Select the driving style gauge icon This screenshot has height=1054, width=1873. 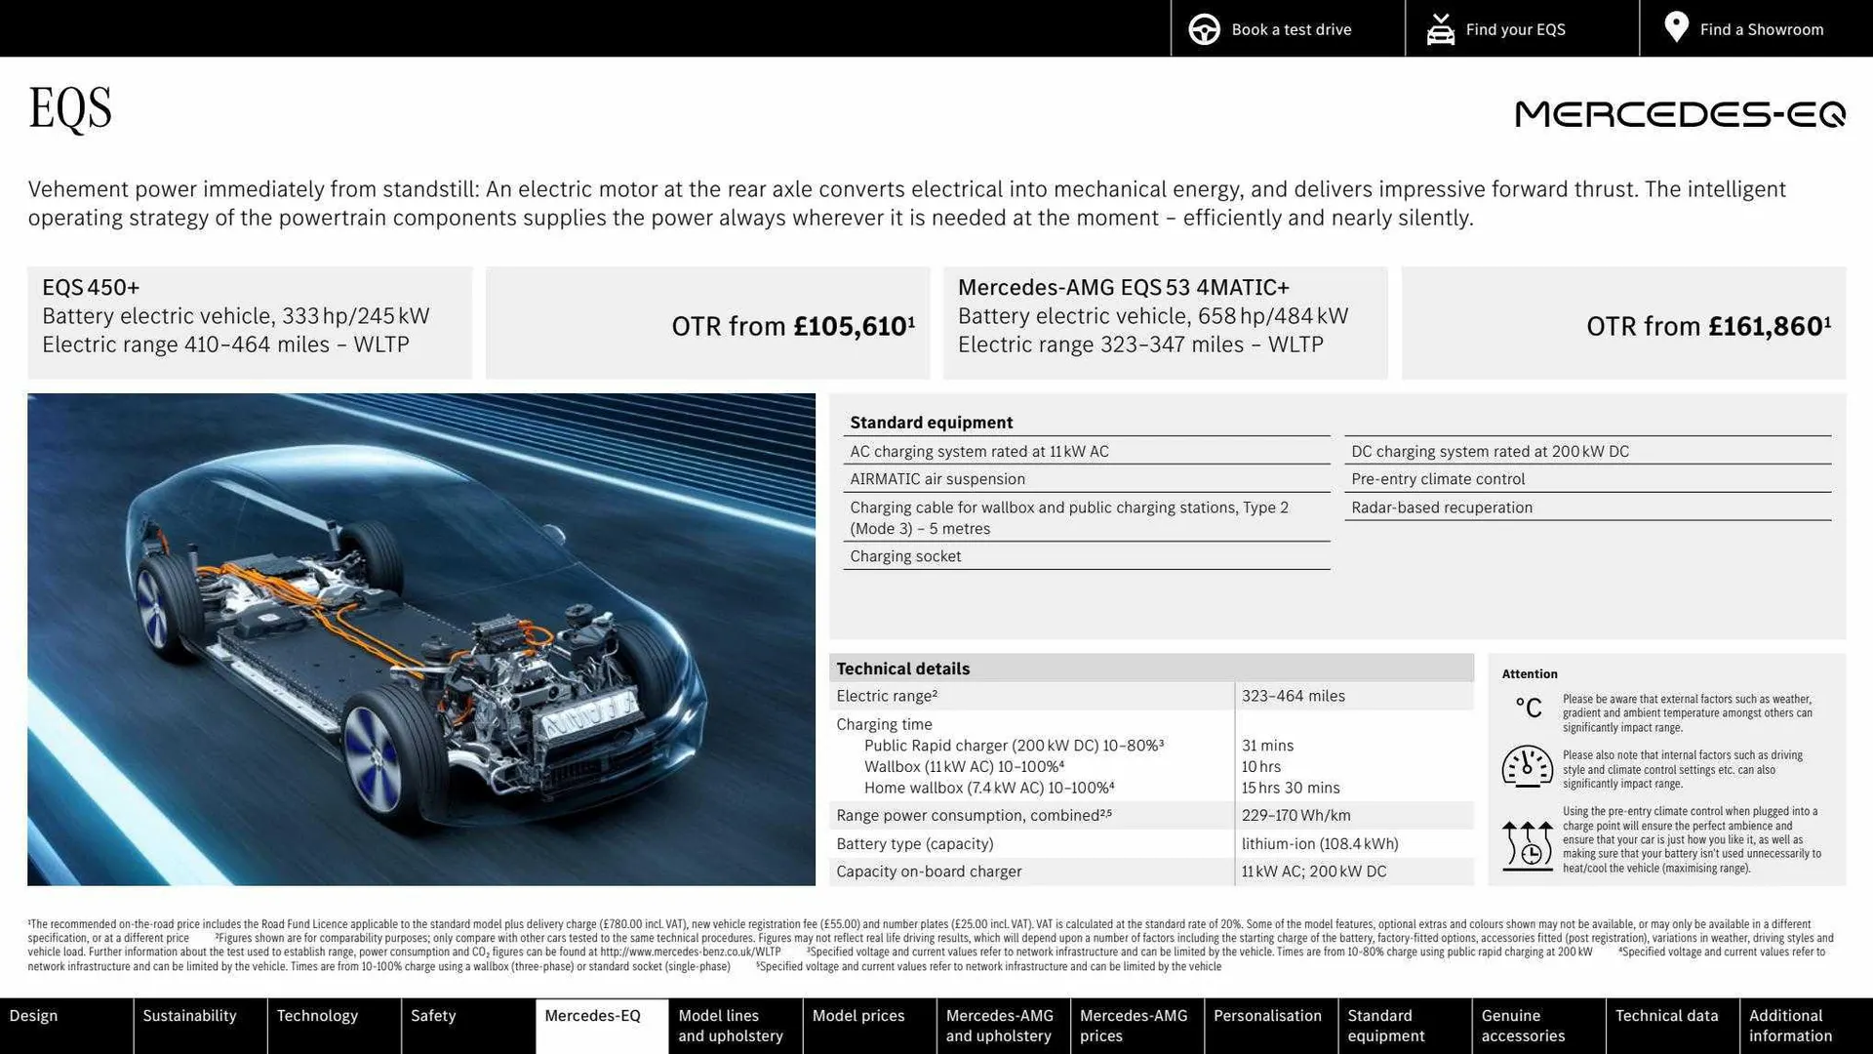click(1528, 767)
